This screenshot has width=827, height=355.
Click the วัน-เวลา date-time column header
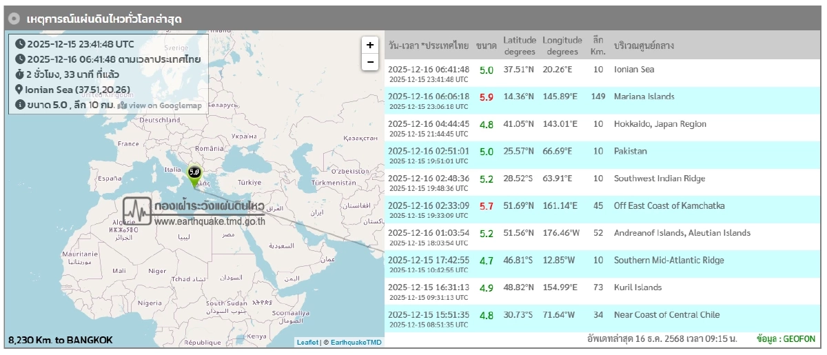tap(429, 46)
